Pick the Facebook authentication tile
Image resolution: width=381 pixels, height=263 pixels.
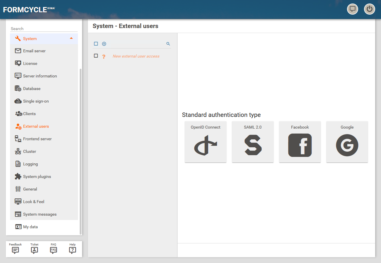pyautogui.click(x=300, y=142)
